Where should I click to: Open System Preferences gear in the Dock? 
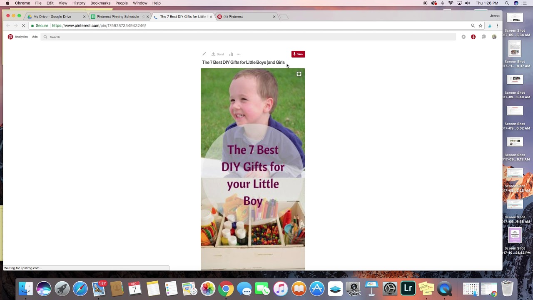pos(390,288)
